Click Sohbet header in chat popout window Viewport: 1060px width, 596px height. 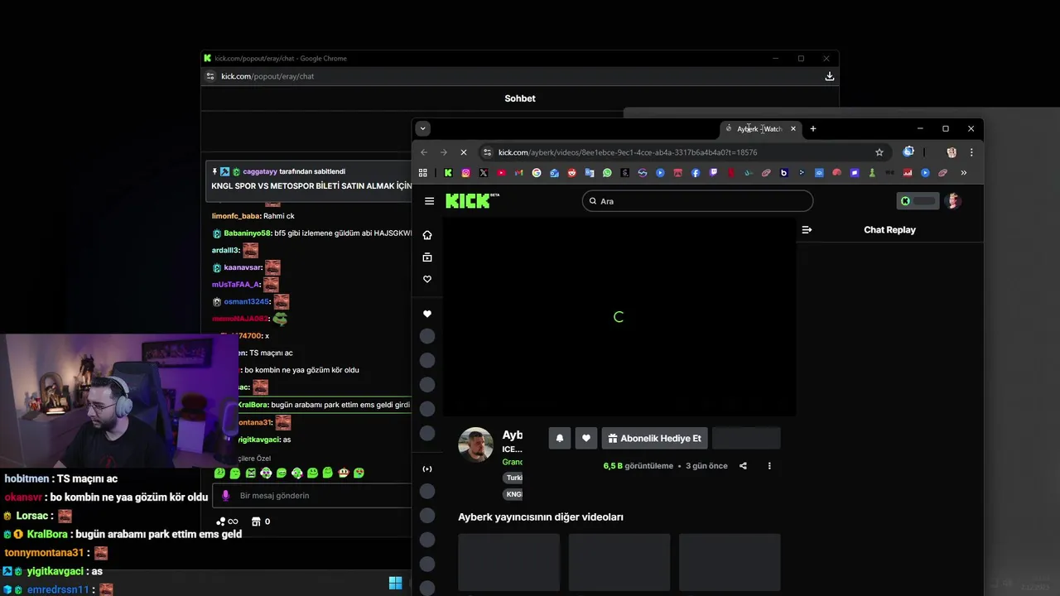520,99
